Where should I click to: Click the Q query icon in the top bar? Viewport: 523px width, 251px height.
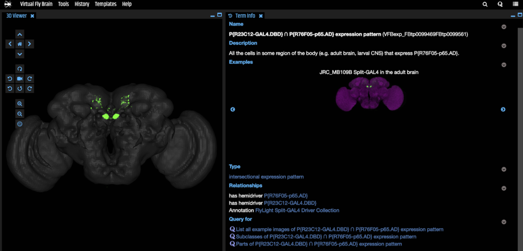coord(500,4)
